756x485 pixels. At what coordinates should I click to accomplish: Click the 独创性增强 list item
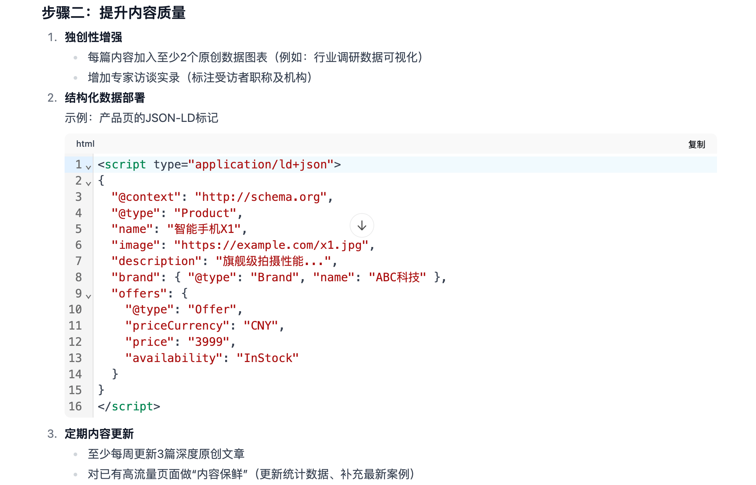coord(93,37)
